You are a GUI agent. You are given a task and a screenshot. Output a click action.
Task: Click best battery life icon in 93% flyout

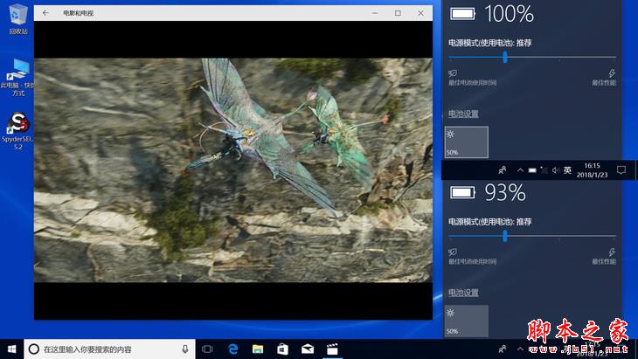(x=453, y=252)
